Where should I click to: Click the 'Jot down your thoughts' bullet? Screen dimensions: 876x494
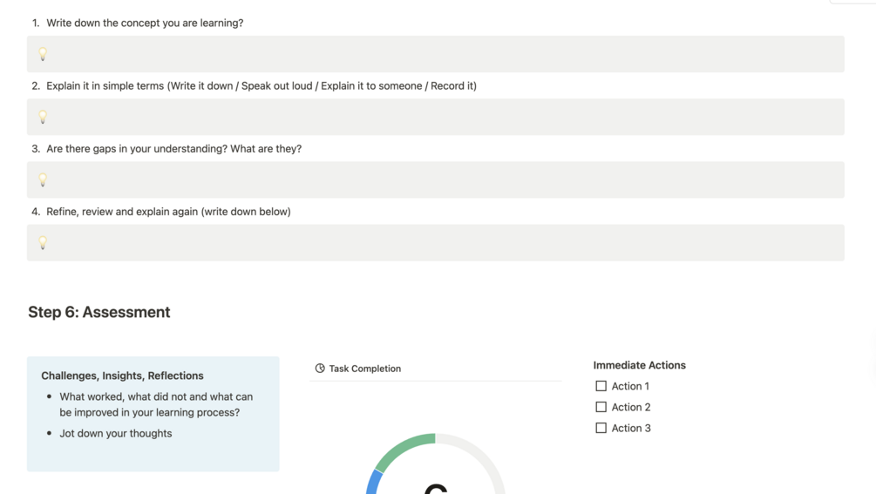(x=116, y=433)
